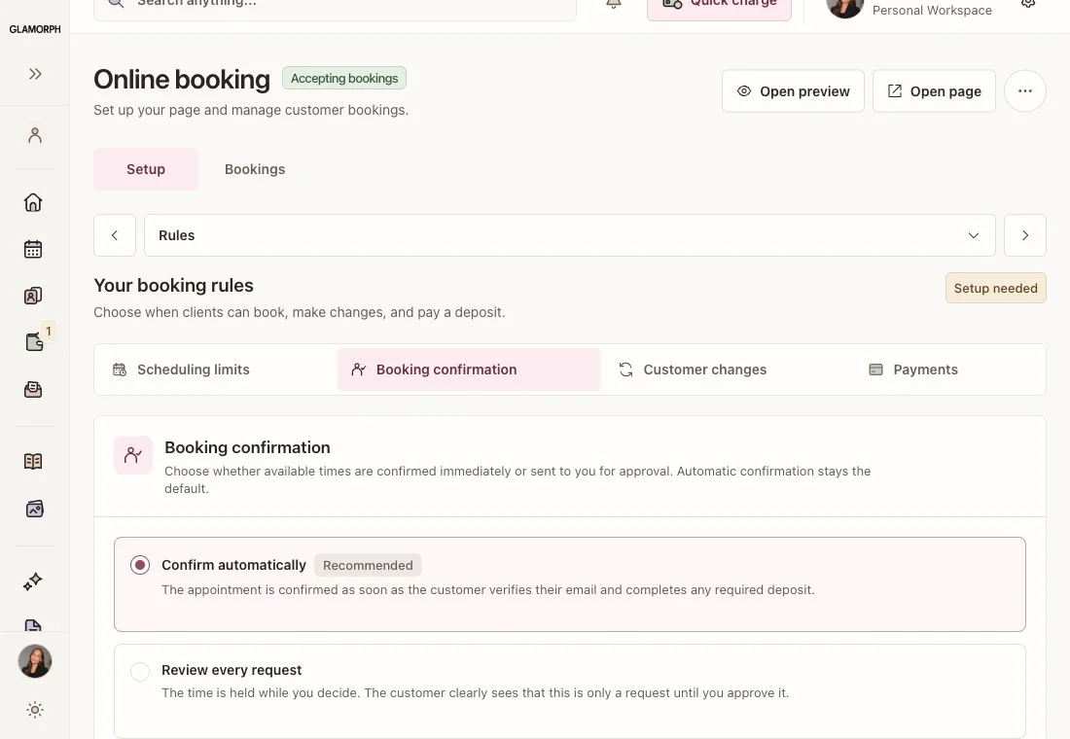Click the Your booking rules heading
The width and height of the screenshot is (1070, 739).
coord(173,285)
